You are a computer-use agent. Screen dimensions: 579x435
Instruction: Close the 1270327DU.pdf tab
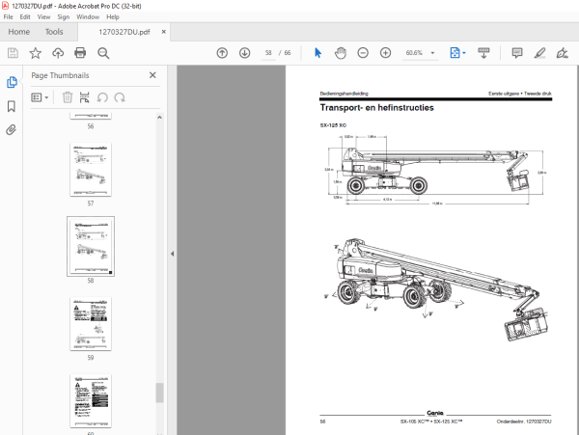[164, 32]
